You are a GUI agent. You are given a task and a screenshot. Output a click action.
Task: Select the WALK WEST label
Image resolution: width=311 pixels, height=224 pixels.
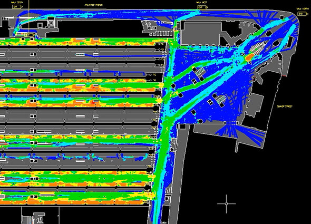pos(201,3)
